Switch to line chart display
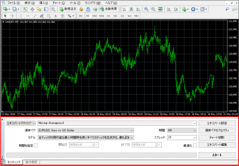Viewport: 239px width, 166px height. tap(138, 9)
